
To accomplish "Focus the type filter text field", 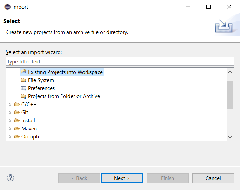I will click(120, 61).
